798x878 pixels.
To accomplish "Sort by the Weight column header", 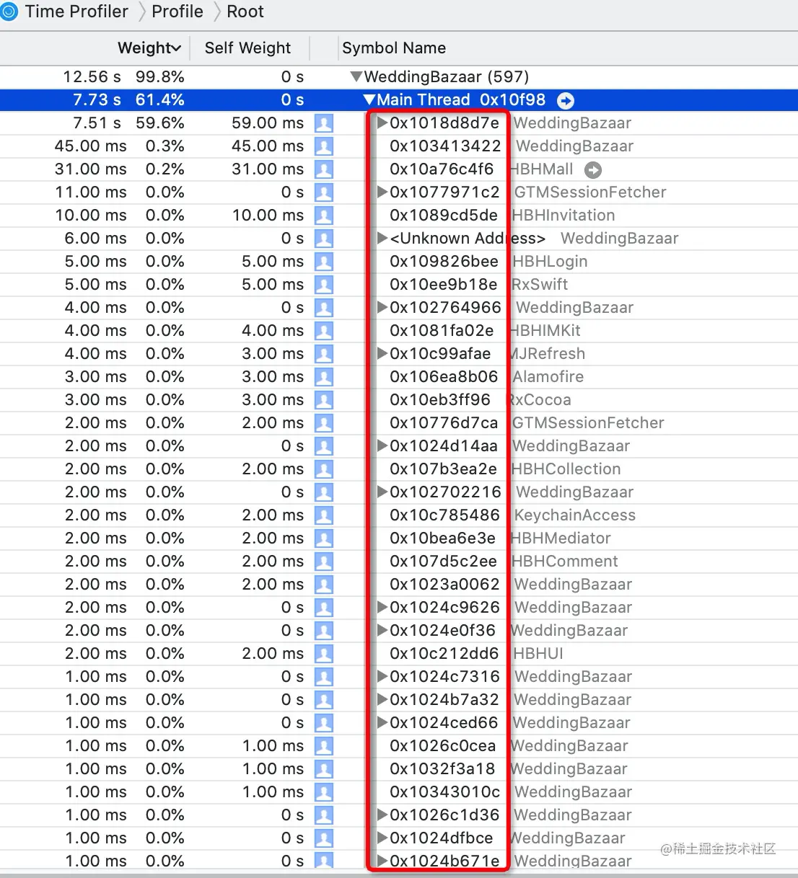I will click(x=149, y=48).
